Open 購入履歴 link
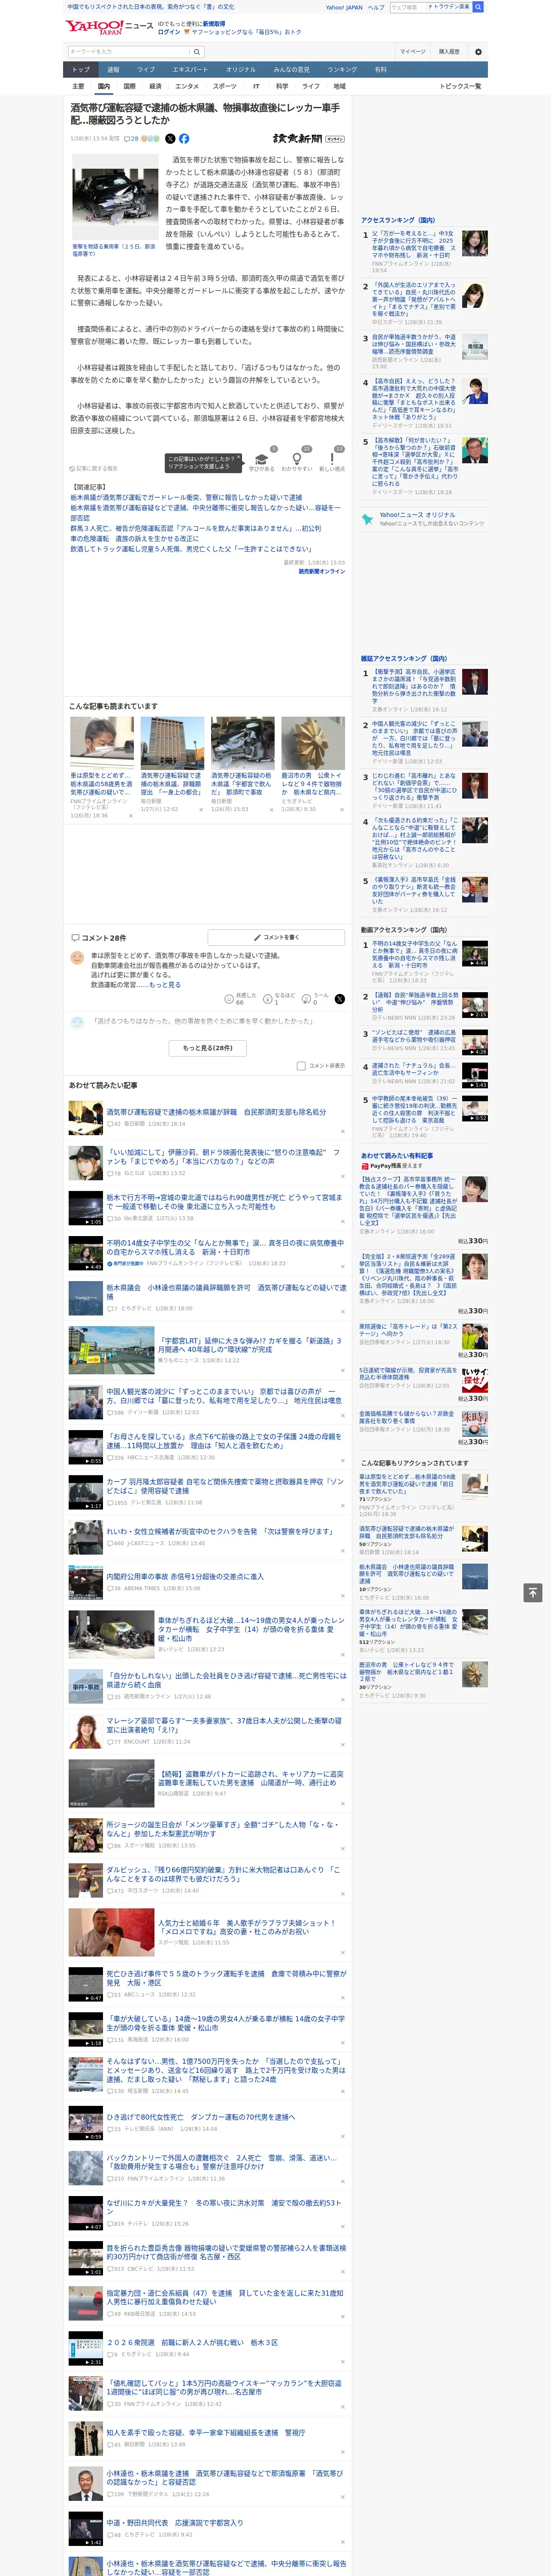551x2576 pixels. pos(449,52)
